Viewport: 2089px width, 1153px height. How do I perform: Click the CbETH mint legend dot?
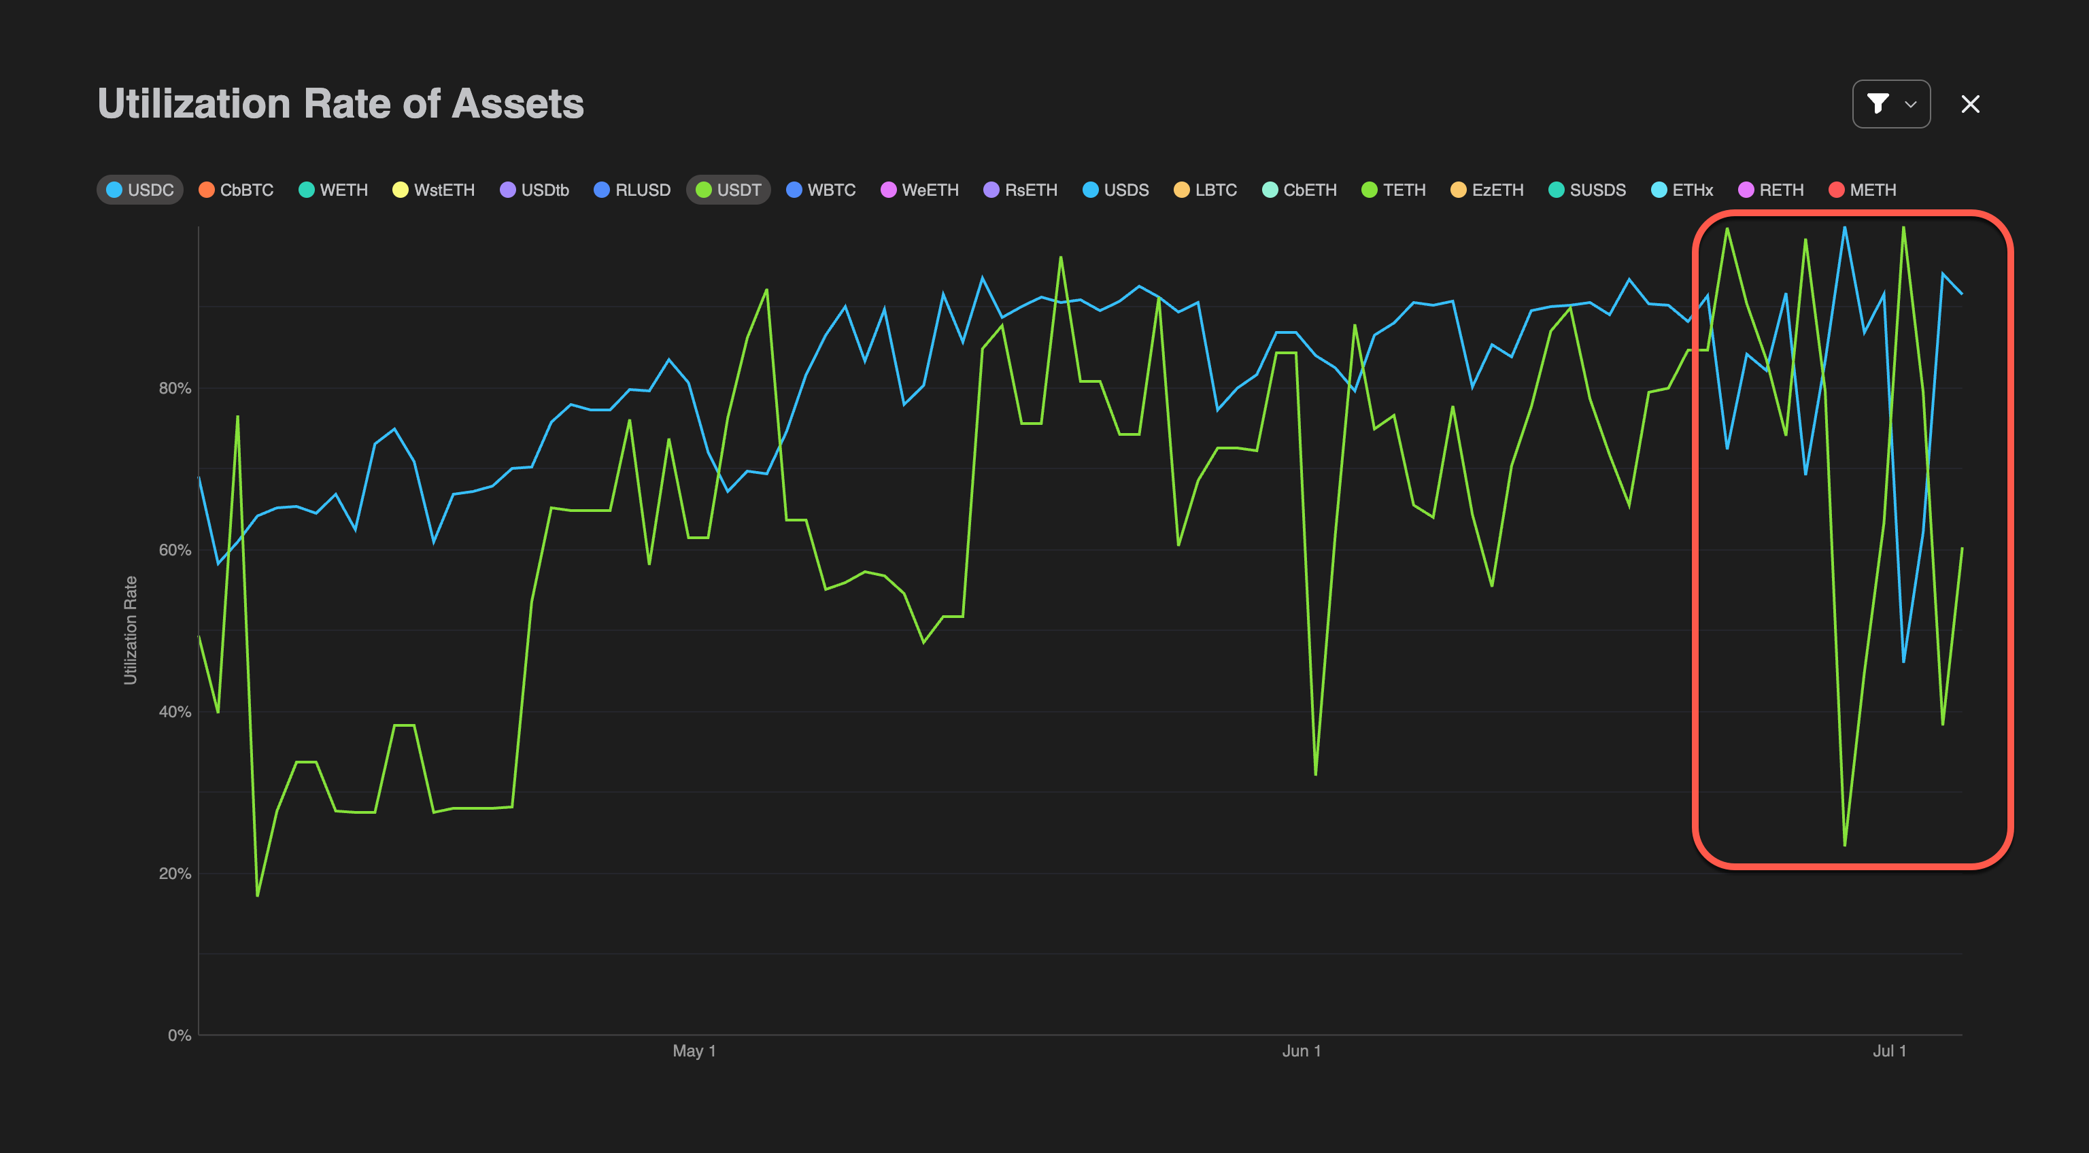[1270, 190]
